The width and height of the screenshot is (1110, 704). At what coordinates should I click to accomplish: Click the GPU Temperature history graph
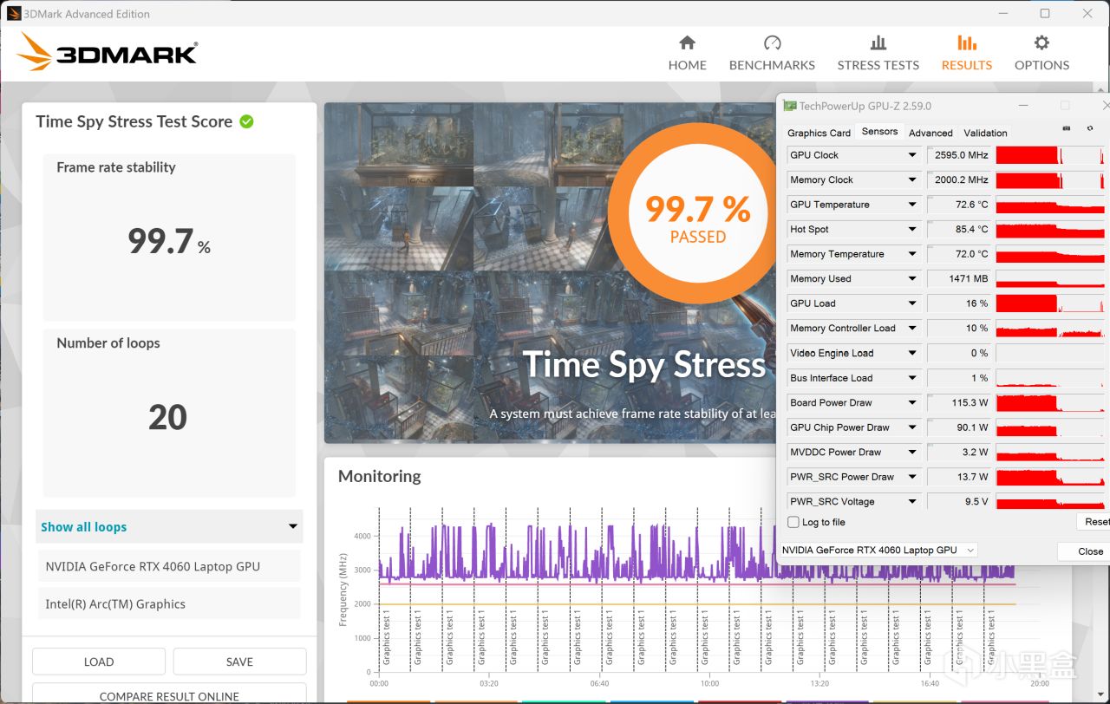click(x=1051, y=205)
